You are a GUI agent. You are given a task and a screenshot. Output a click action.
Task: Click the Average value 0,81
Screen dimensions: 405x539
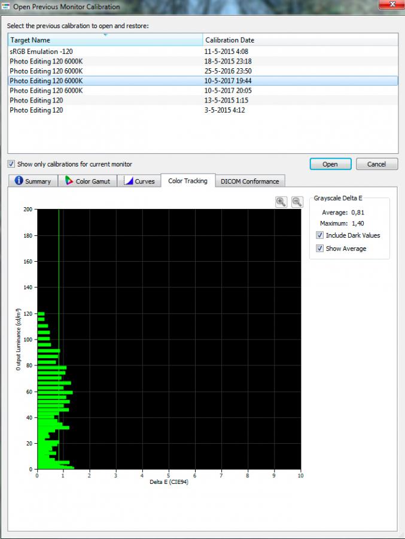pos(358,213)
